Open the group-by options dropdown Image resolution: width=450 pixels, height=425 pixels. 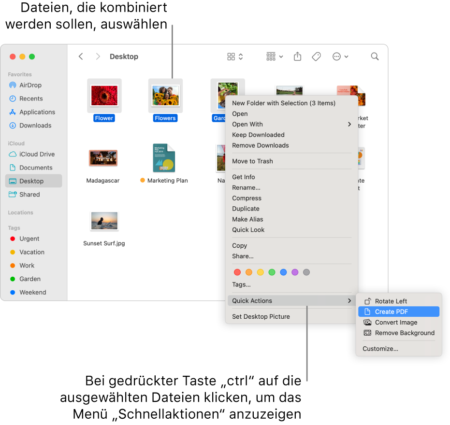point(275,57)
